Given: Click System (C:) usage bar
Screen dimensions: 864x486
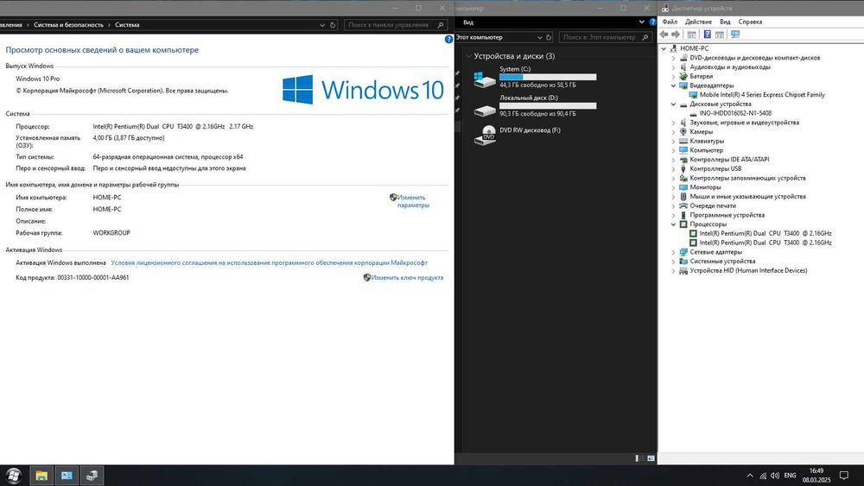Looking at the screenshot, I should 548,77.
